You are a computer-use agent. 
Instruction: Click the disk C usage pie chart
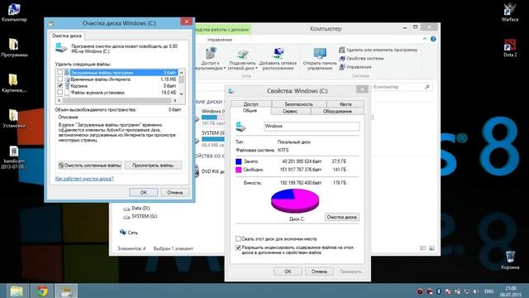pyautogui.click(x=295, y=200)
